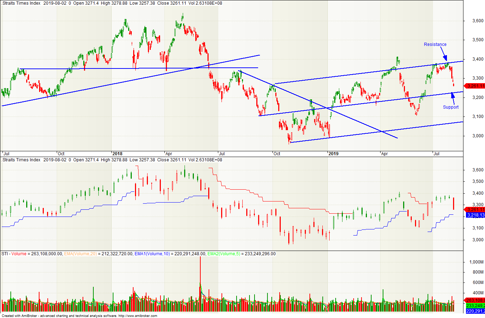
Task: Click the Support annotation label
Action: 451,107
